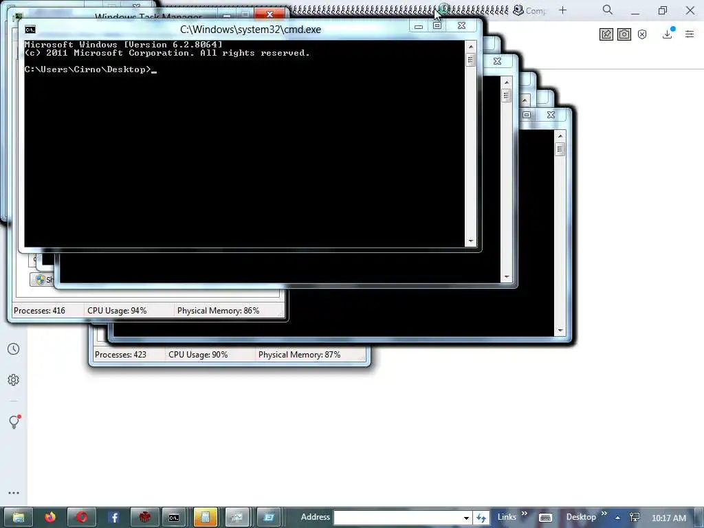The height and width of the screenshot is (528, 704).
Task: Click the 10:17 AM system clock
Action: (x=668, y=518)
